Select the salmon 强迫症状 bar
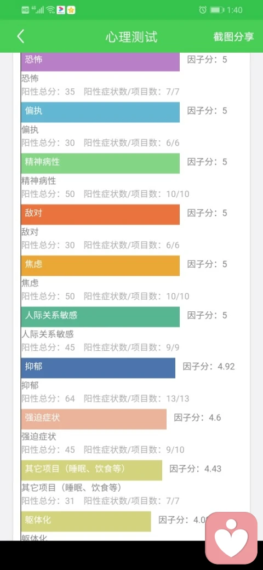This screenshot has height=570, width=263. 94,419
